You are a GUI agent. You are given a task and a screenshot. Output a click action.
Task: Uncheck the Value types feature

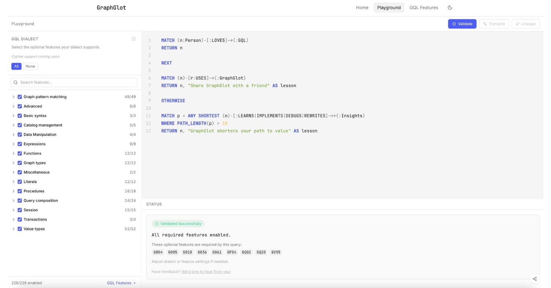[x=20, y=228]
